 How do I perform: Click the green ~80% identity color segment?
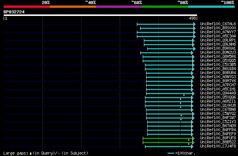[x=165, y=7]
